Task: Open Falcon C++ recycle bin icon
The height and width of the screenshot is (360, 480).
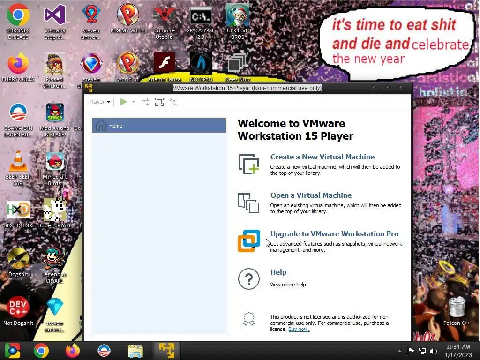Action: coord(457,311)
